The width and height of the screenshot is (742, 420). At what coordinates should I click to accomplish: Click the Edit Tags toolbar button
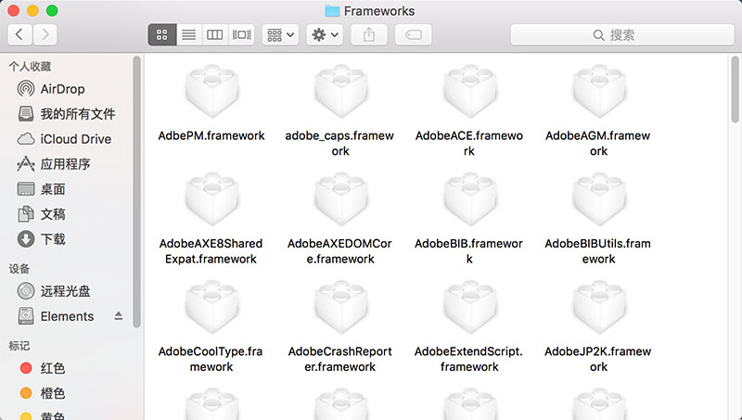[413, 34]
